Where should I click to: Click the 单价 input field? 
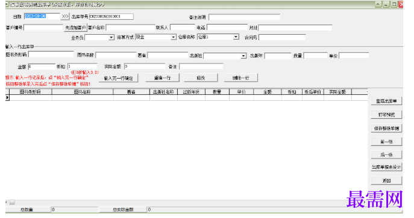point(354,56)
